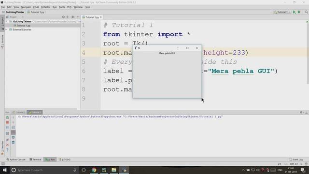Click the Up the Stack Trace arrow

13,117
